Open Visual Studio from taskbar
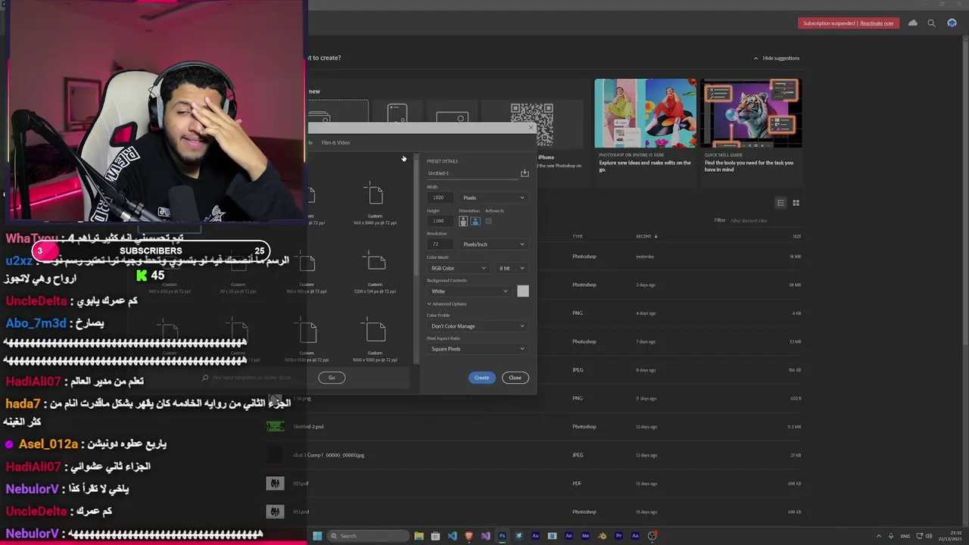This screenshot has height=545, width=969. coord(485,536)
